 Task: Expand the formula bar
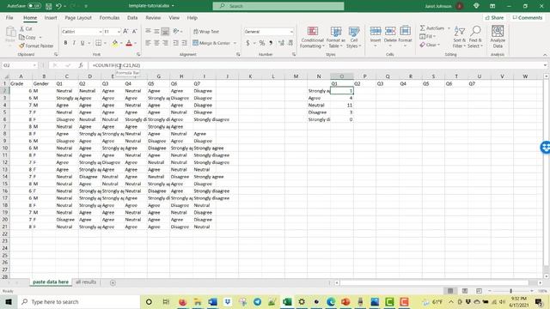click(545, 65)
